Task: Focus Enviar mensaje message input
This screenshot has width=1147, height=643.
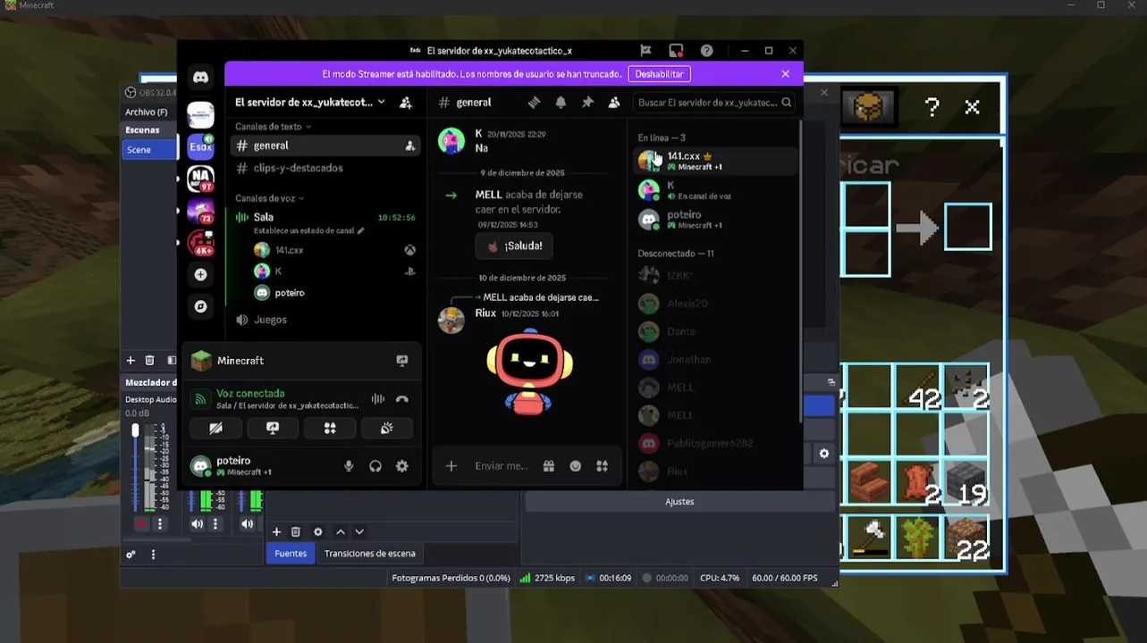Action: click(x=501, y=466)
